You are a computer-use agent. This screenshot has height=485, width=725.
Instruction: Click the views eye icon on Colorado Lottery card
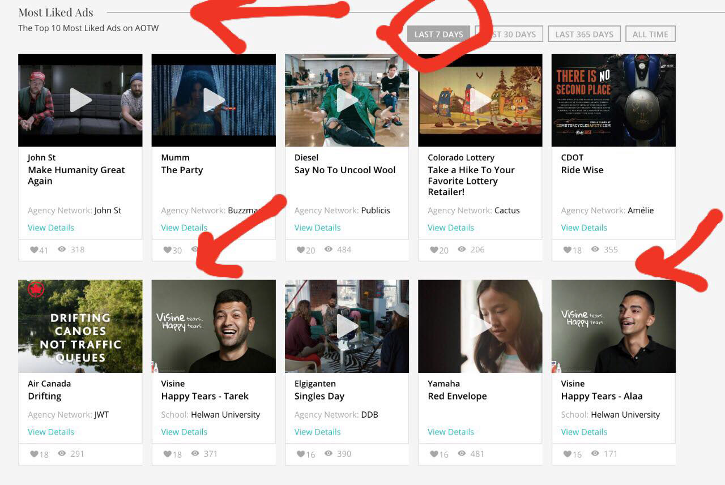point(462,249)
